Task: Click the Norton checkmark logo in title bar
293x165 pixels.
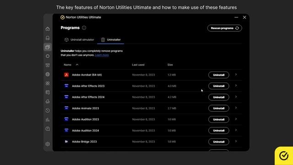Action: pos(62,17)
